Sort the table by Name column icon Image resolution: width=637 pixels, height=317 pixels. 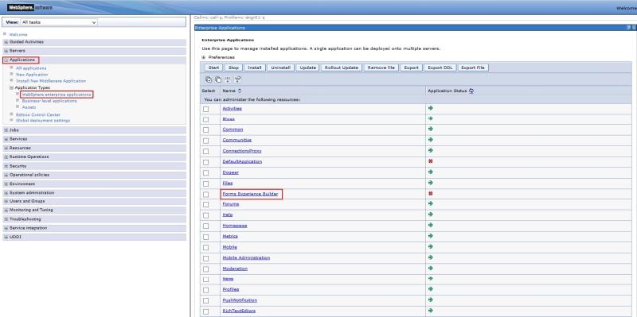pyautogui.click(x=240, y=91)
